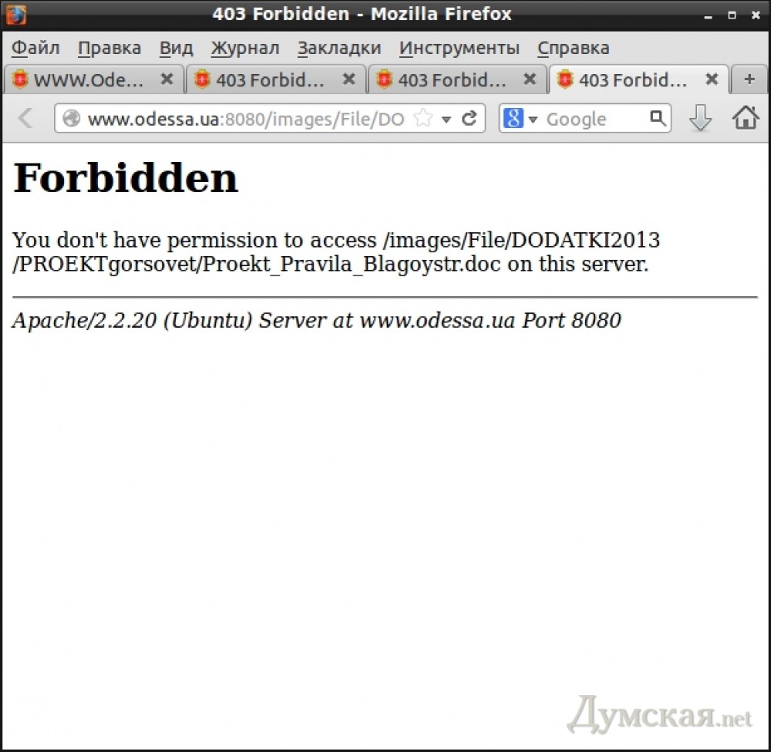Screen dimensions: 771x752
Task: Open the Инструменты menu
Action: click(x=460, y=48)
